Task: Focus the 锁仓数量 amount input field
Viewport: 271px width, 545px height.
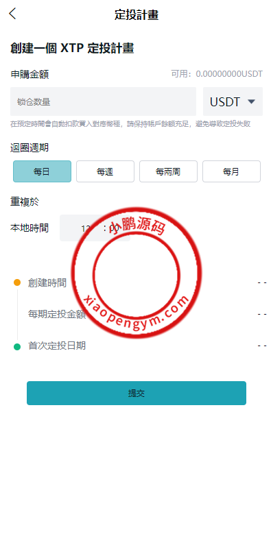Action: (x=103, y=101)
